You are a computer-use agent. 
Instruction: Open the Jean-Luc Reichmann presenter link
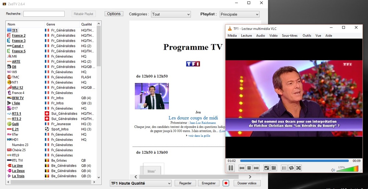(x=202, y=123)
